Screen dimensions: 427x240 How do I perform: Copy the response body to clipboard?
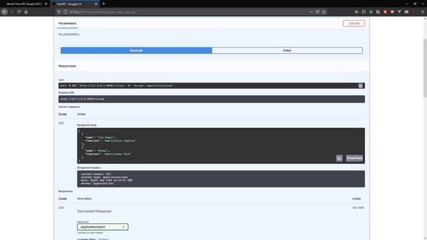coord(339,158)
